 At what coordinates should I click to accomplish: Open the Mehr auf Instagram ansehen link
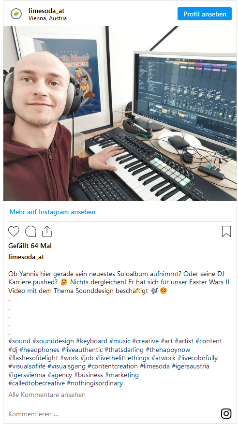tap(52, 212)
